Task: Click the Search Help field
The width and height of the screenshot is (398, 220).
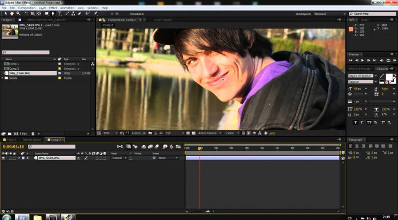Action: pyautogui.click(x=373, y=14)
